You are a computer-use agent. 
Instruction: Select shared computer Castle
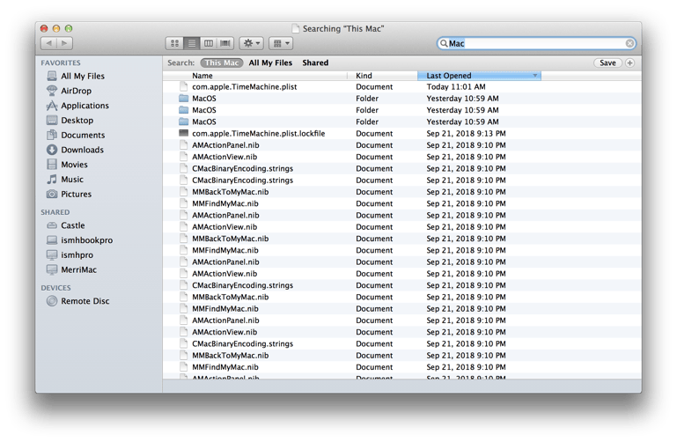coord(66,225)
